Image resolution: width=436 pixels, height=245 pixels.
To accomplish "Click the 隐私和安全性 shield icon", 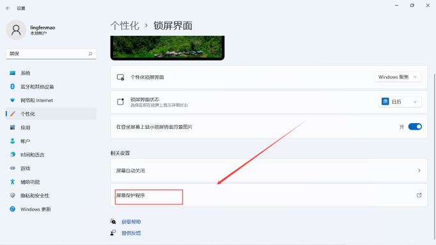I will [x=13, y=195].
